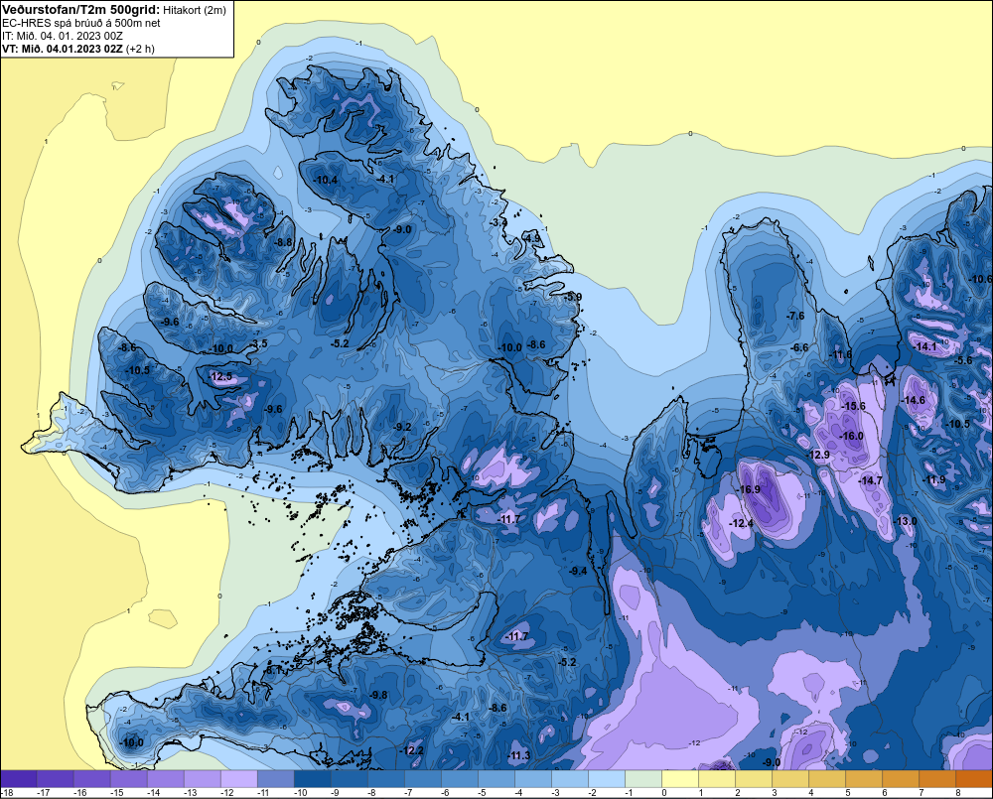The width and height of the screenshot is (993, 799).
Task: Click the orange legend swatch labeled 8
Action: pyautogui.click(x=973, y=778)
